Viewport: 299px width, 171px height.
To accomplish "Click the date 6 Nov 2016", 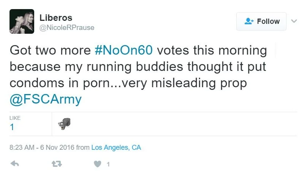I will (x=57, y=147).
